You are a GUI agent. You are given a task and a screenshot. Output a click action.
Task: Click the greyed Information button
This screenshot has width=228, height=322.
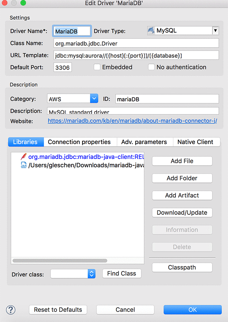pos(182,230)
